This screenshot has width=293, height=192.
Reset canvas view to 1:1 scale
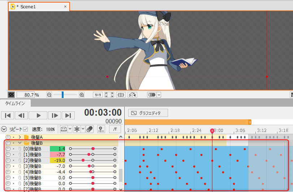pos(98,95)
